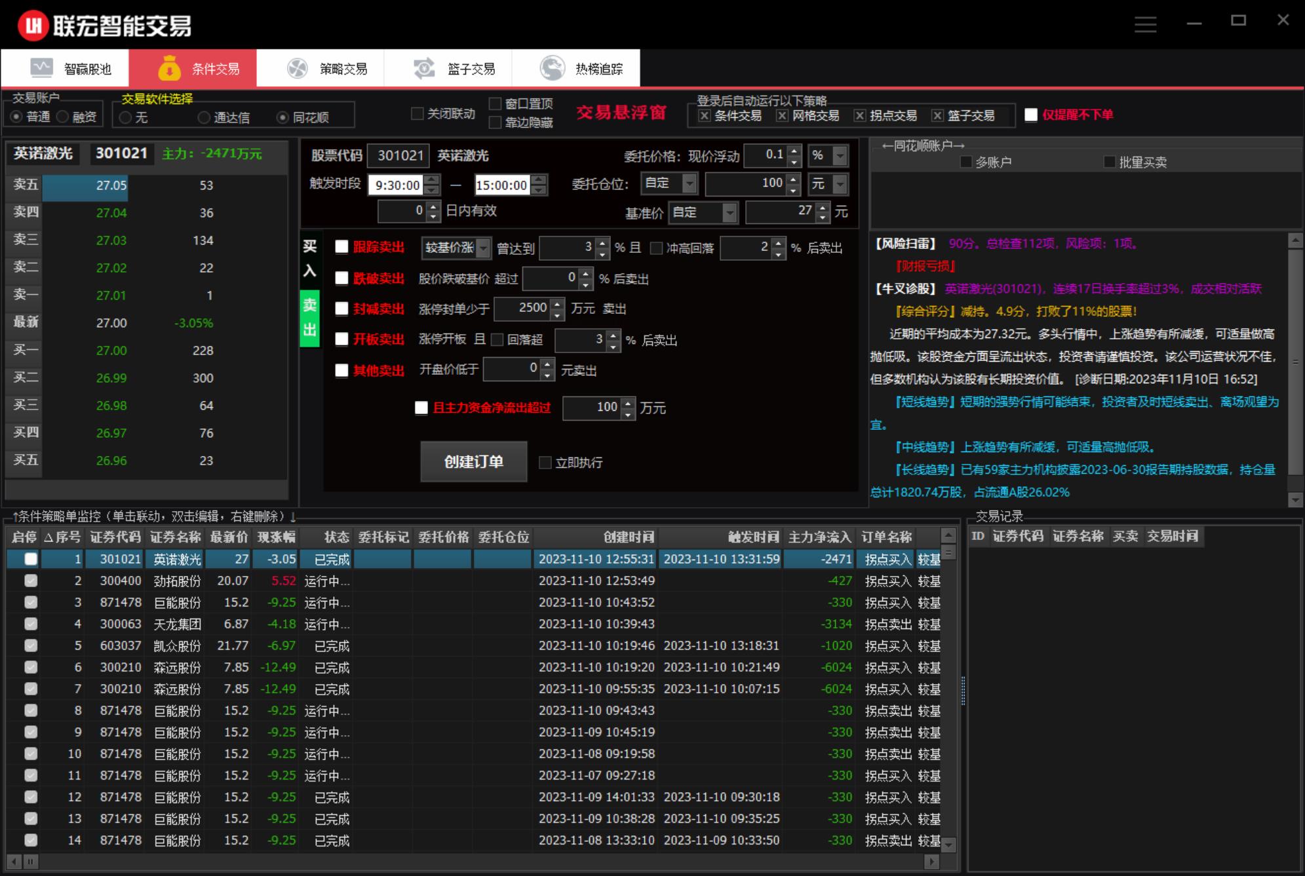Image resolution: width=1305 pixels, height=876 pixels.
Task: Enable the 靠边隐藏 checkbox
Action: 495,123
